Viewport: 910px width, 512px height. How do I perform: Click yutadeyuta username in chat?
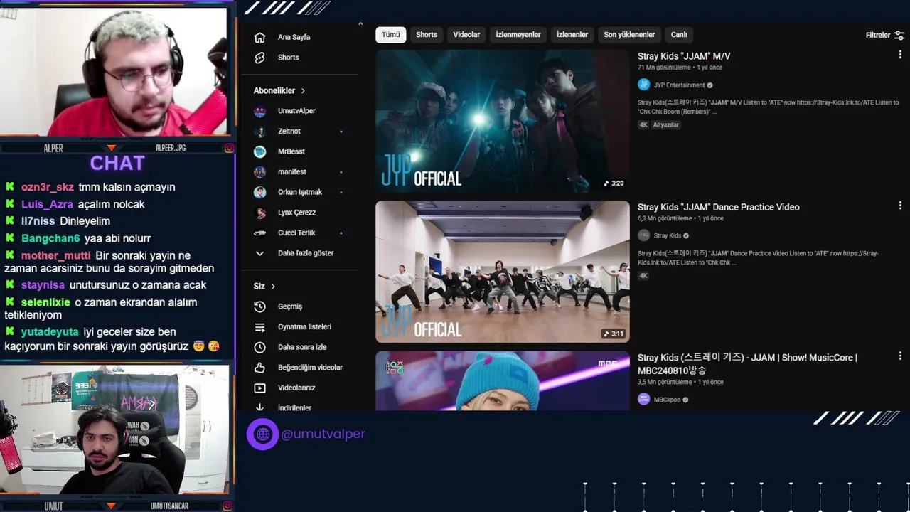50,332
